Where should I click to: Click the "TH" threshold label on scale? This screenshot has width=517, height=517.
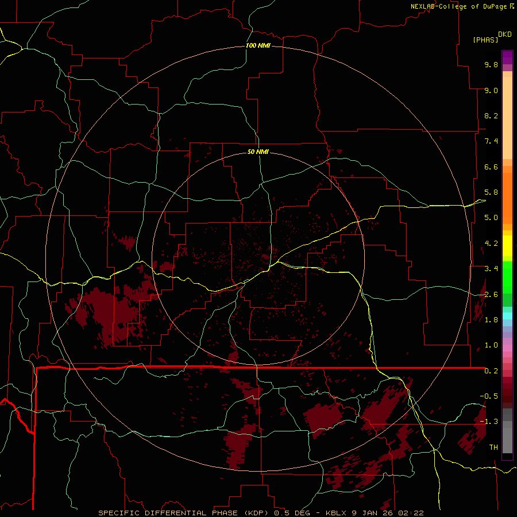(493, 447)
